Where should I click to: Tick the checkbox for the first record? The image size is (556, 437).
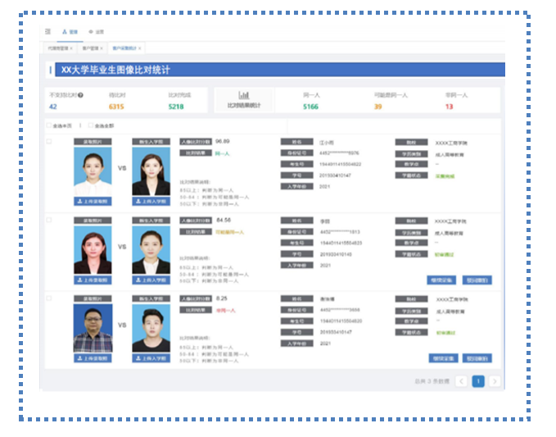(49, 142)
